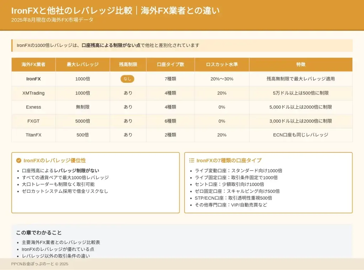The image size is (364, 270).
Task: Click the ライブ変動口座 list item
Action: click(239, 171)
